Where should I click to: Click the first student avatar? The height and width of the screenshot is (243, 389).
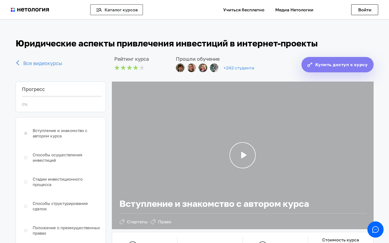(x=180, y=68)
